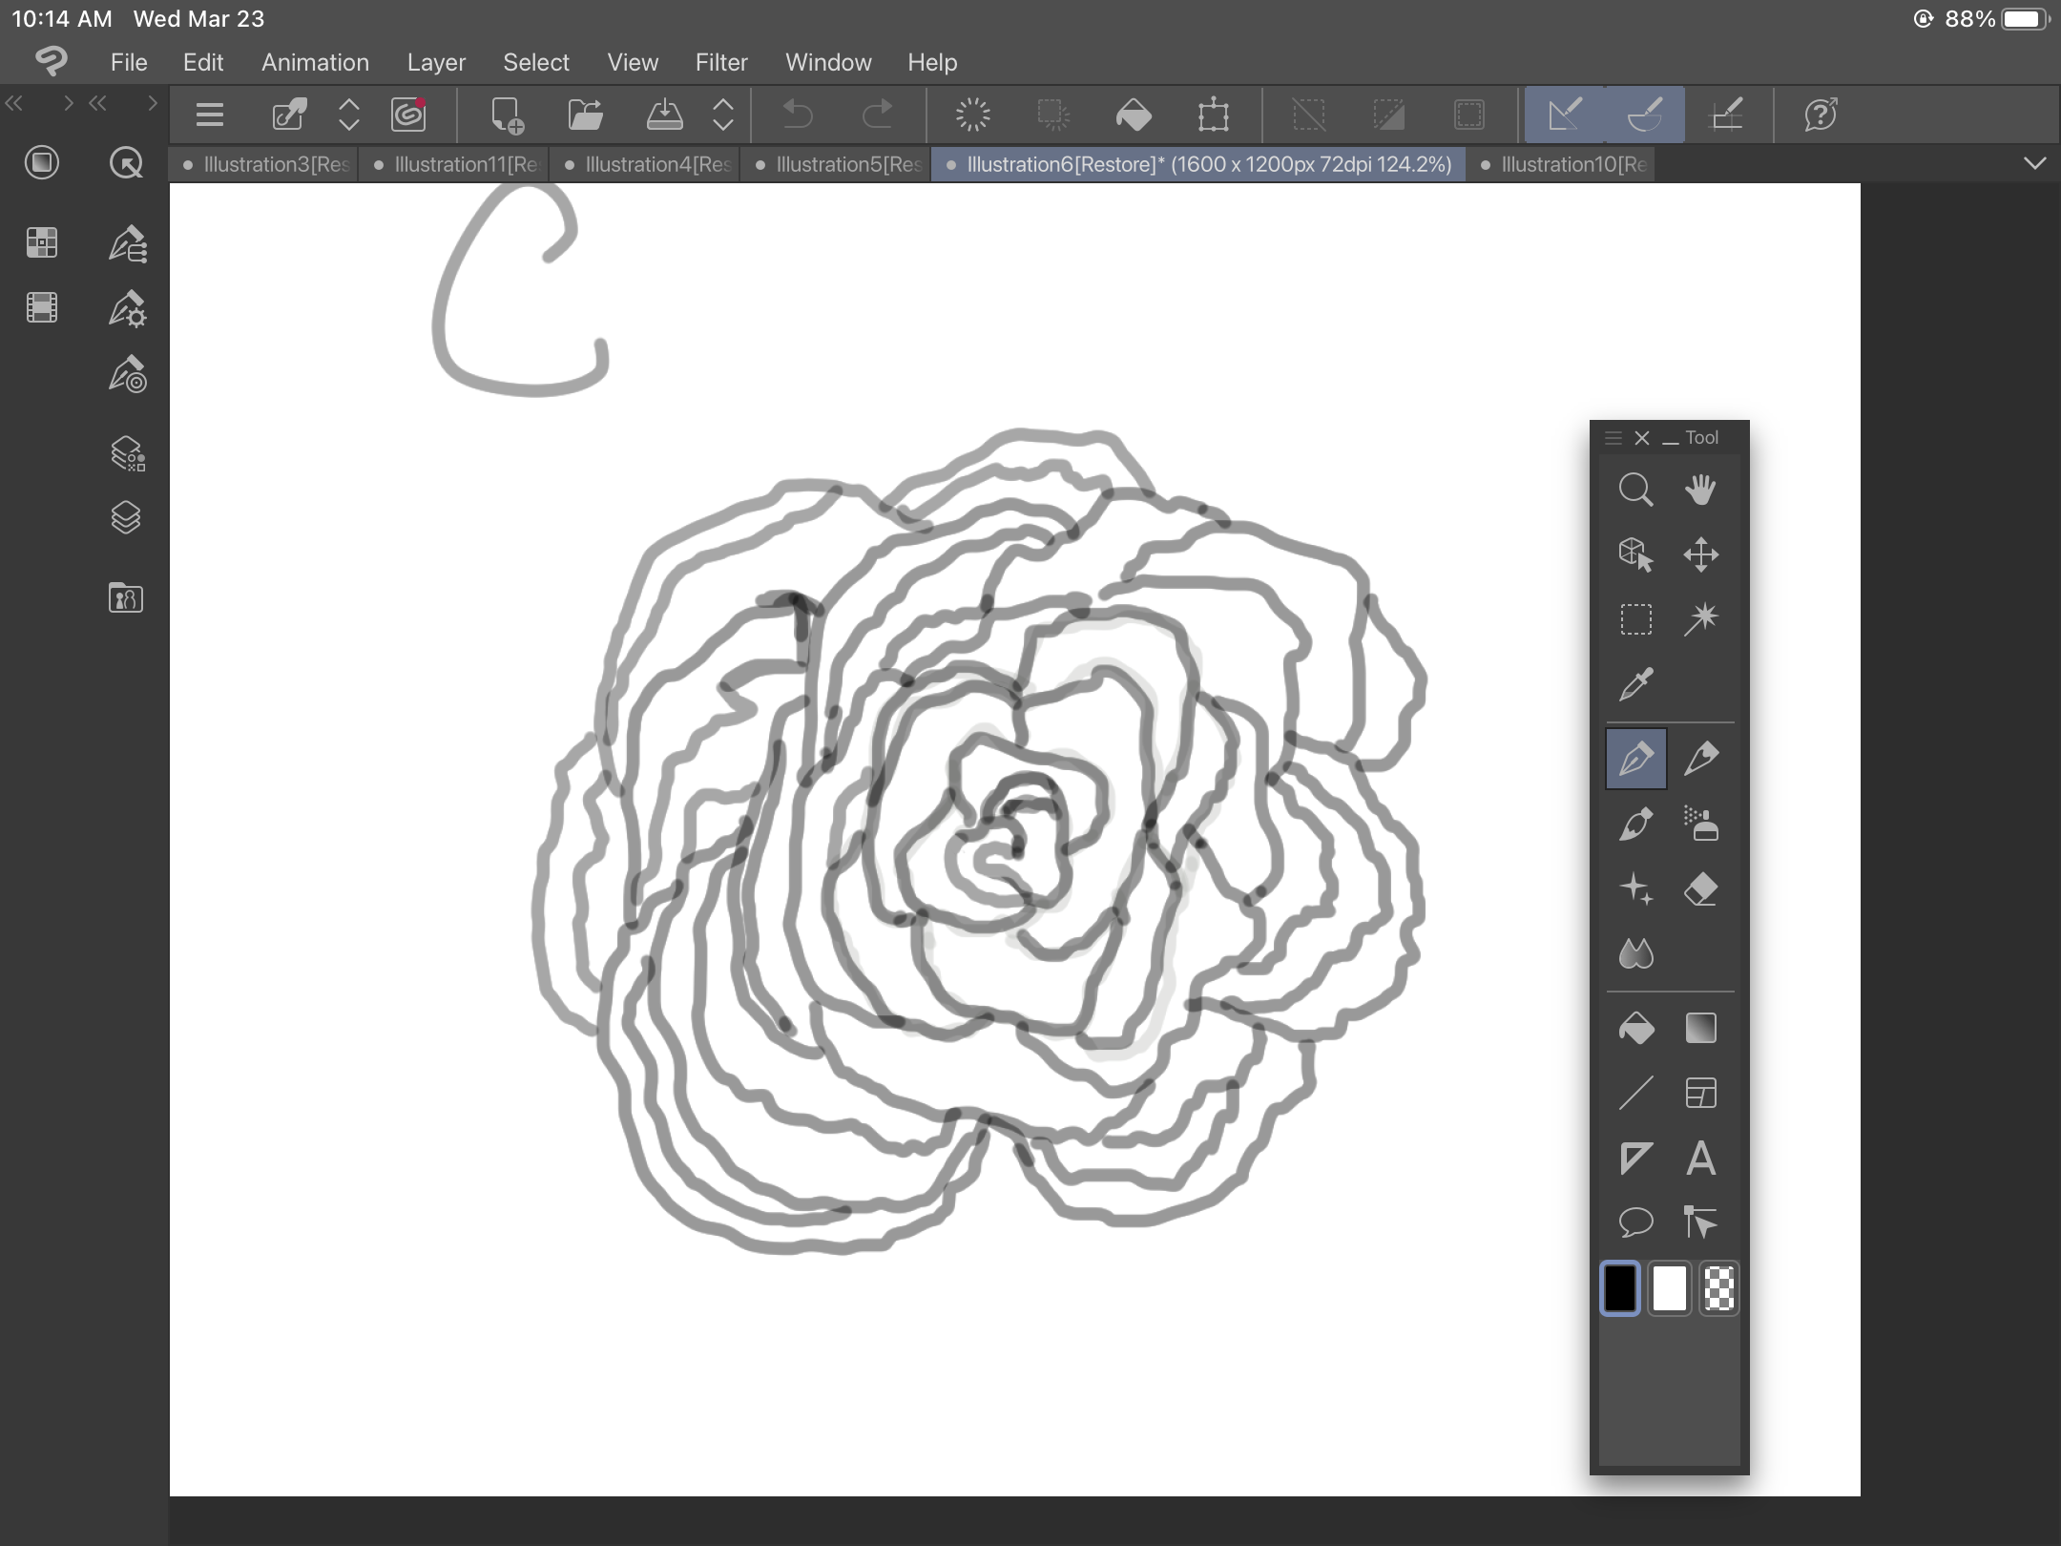Open the Filter menu

tap(720, 63)
